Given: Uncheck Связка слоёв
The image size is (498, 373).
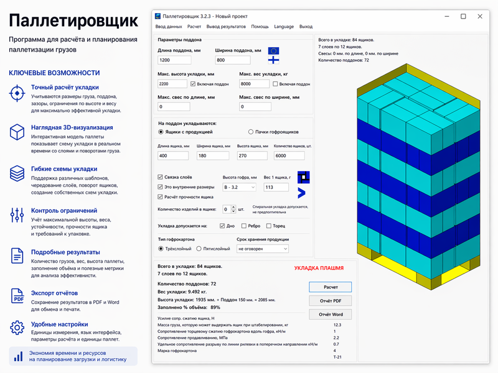Looking at the screenshot, I should [x=159, y=177].
